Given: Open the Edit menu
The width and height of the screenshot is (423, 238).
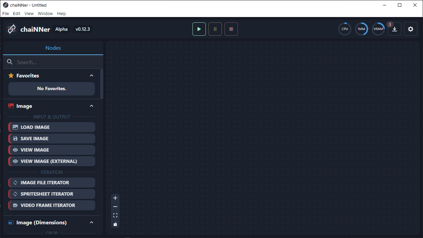Looking at the screenshot, I should click(x=16, y=13).
